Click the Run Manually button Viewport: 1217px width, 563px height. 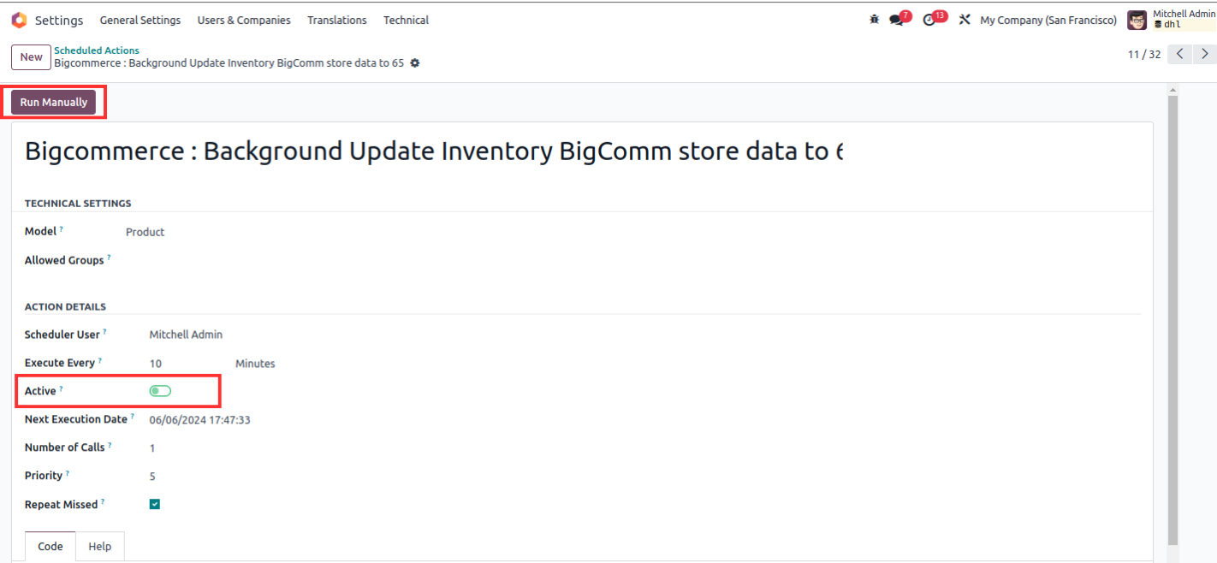[54, 102]
